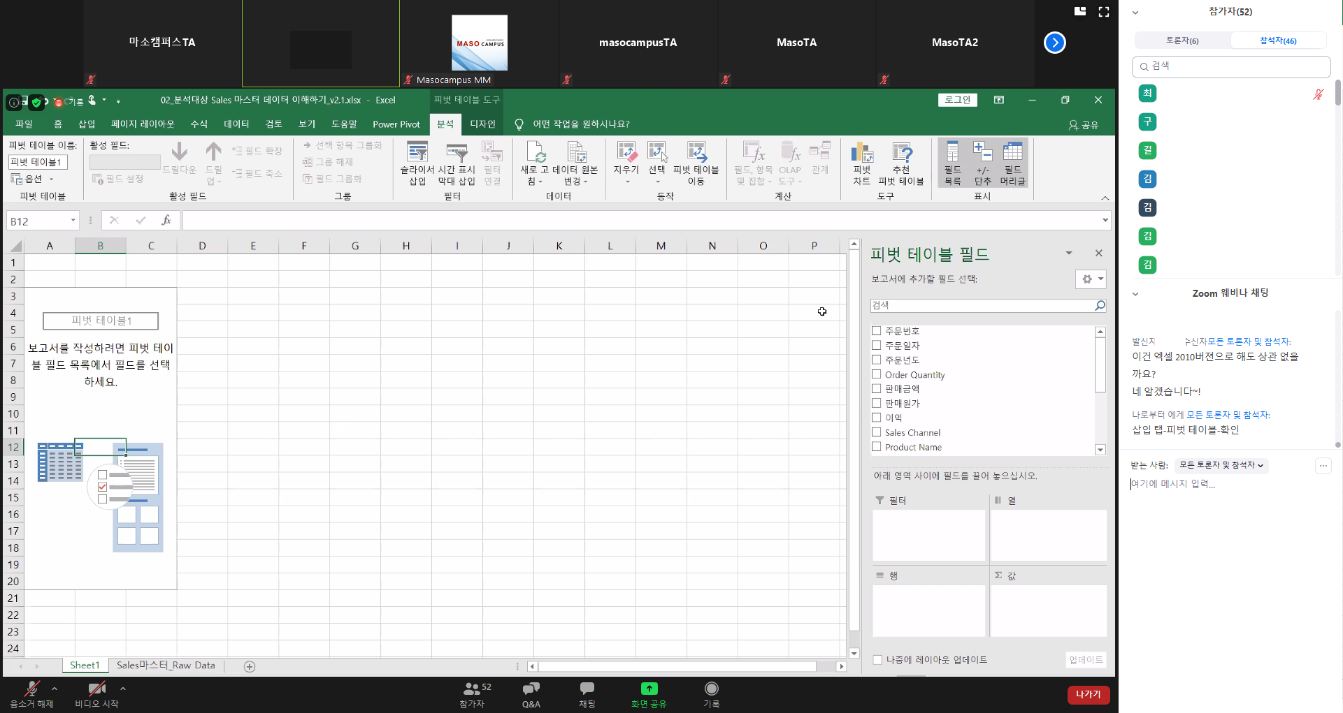Open the field list gear tools dropdown
Image resolution: width=1343 pixels, height=713 pixels.
coord(1091,279)
